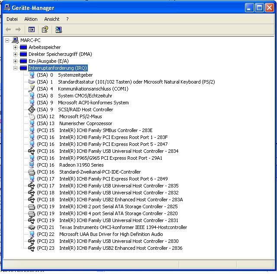Click the display icon for Radeon X1950

tap(32, 165)
